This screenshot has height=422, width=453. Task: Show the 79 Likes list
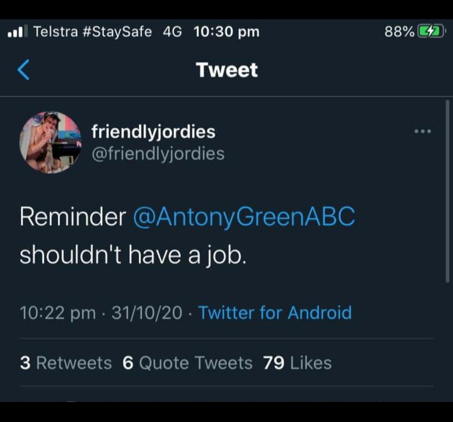coord(297,363)
